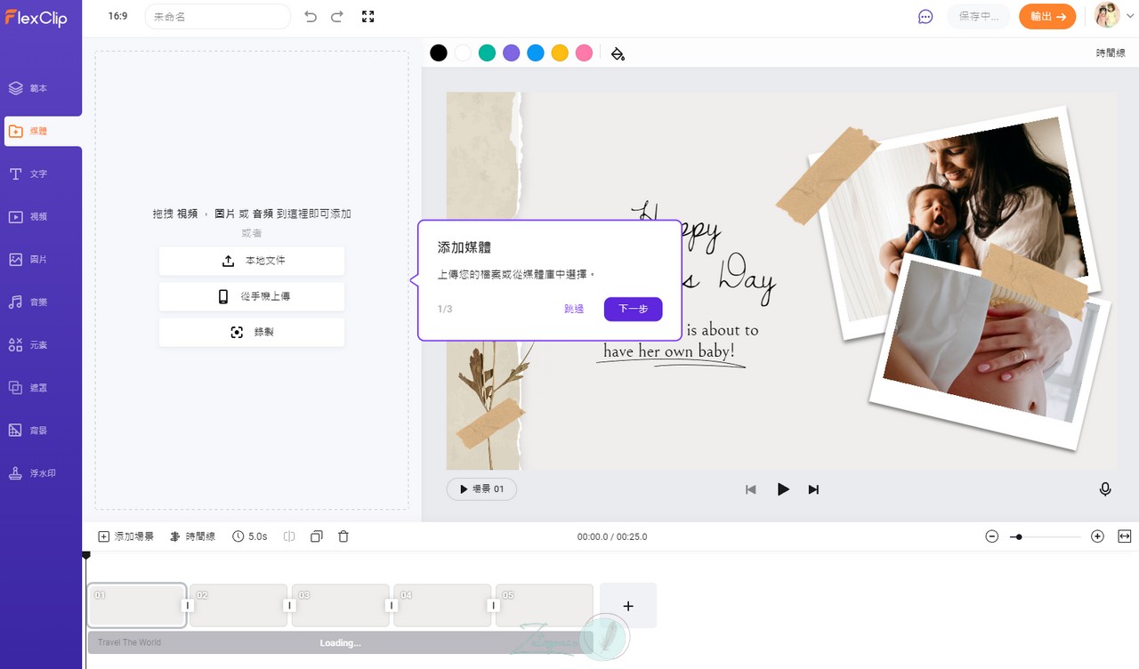
Task: Open transition between scenes 04 and 05
Action: point(494,605)
